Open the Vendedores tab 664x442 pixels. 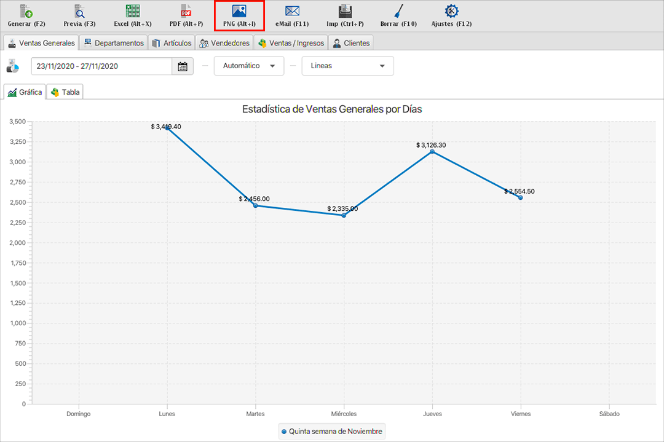point(224,43)
